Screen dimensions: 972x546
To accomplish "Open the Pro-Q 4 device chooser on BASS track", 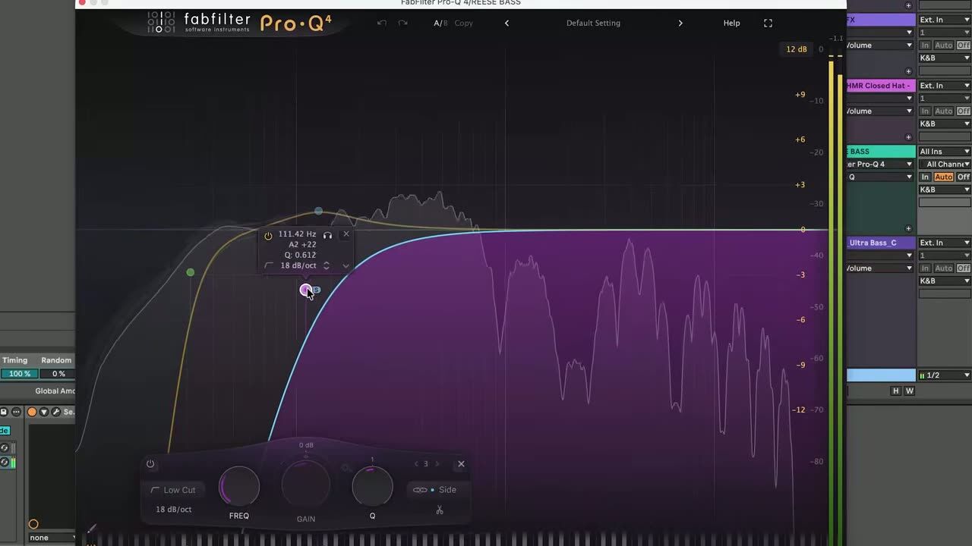I will tap(881, 164).
